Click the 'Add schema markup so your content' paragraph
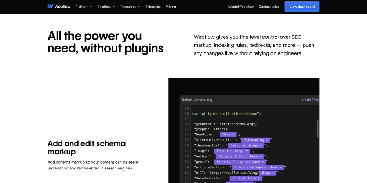 click(93, 165)
